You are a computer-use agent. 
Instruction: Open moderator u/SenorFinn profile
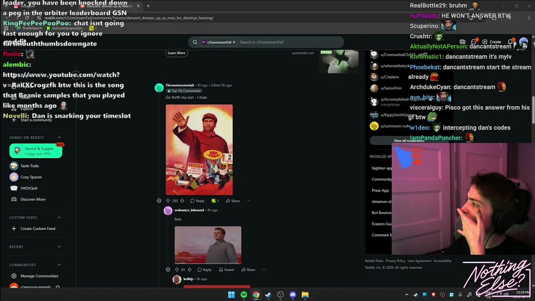(x=391, y=88)
